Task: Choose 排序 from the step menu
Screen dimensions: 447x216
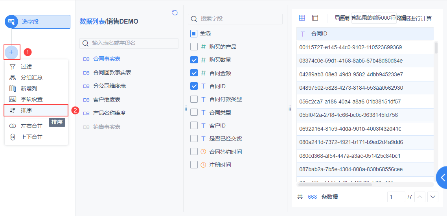Action: pyautogui.click(x=36, y=111)
